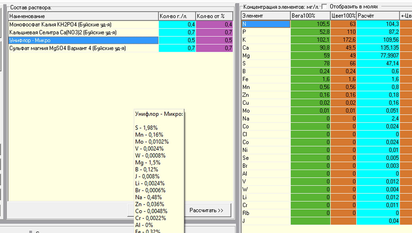Select the 'Унифлор - Микро' row
Viewport: 412px width, 233px height.
pyautogui.click(x=83, y=40)
